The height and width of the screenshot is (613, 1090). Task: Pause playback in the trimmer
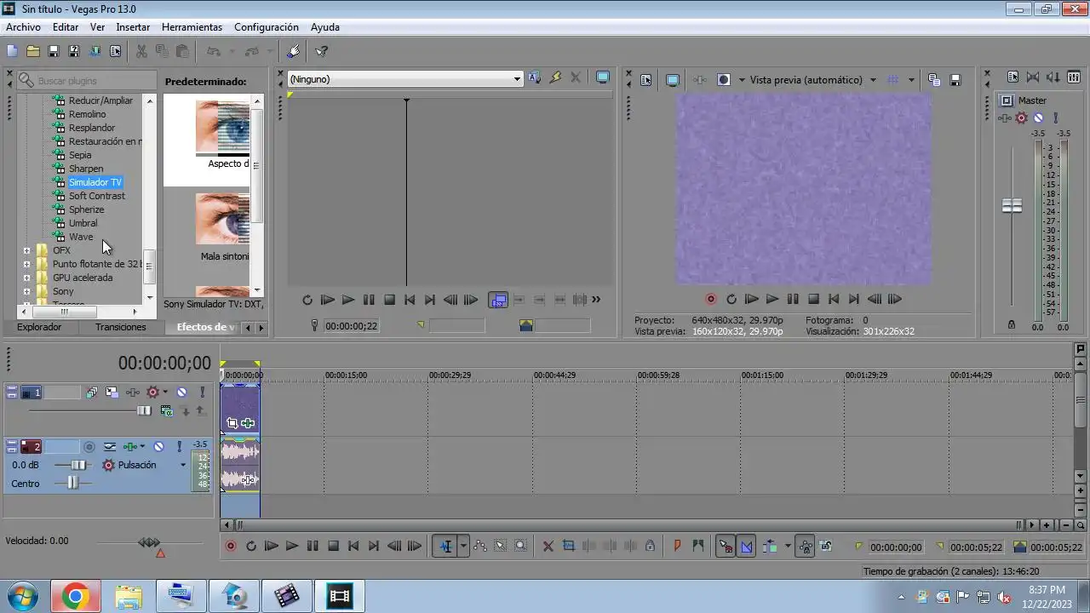(x=369, y=300)
